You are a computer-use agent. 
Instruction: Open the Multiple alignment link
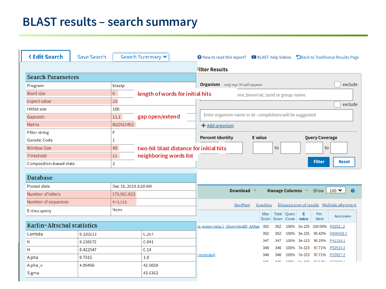click(339, 205)
